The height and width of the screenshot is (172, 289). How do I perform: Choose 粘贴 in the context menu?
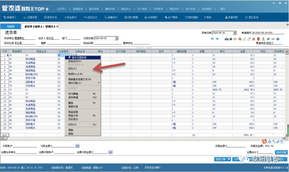(x=83, y=134)
